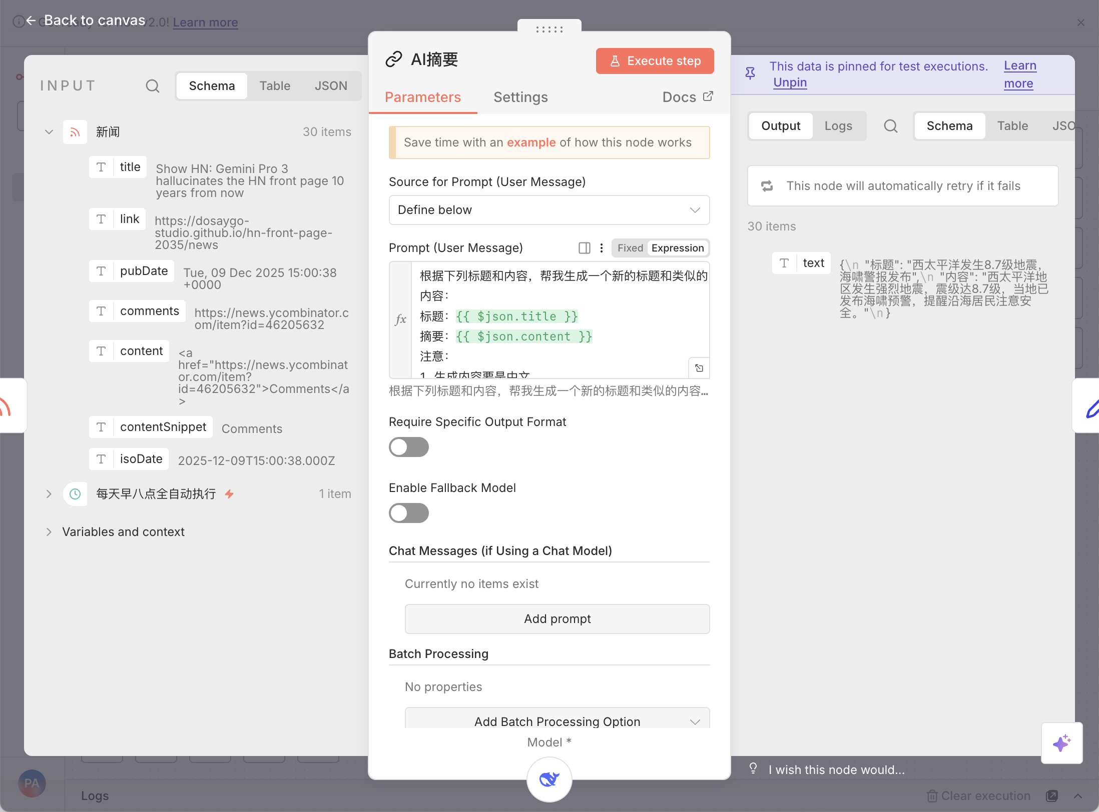Image resolution: width=1099 pixels, height=812 pixels.
Task: Open prompt editor in expanded window icon
Action: click(x=699, y=368)
